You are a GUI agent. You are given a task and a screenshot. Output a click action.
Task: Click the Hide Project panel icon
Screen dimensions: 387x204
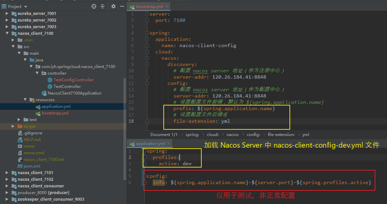click(x=122, y=6)
